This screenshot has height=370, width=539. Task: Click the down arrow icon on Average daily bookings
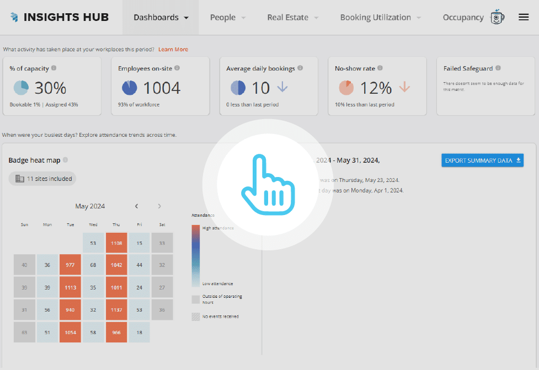point(282,87)
